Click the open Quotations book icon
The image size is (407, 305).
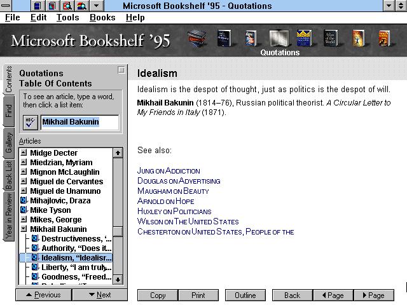[x=279, y=38]
